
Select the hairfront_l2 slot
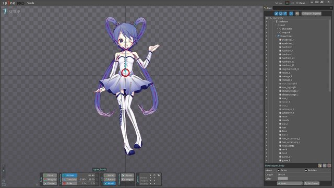tap(288, 65)
